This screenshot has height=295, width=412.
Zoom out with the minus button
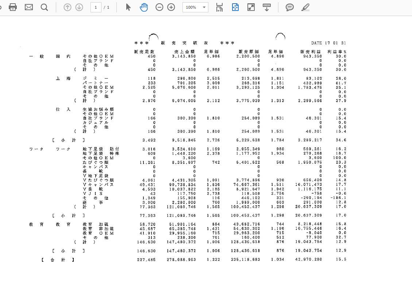click(159, 7)
